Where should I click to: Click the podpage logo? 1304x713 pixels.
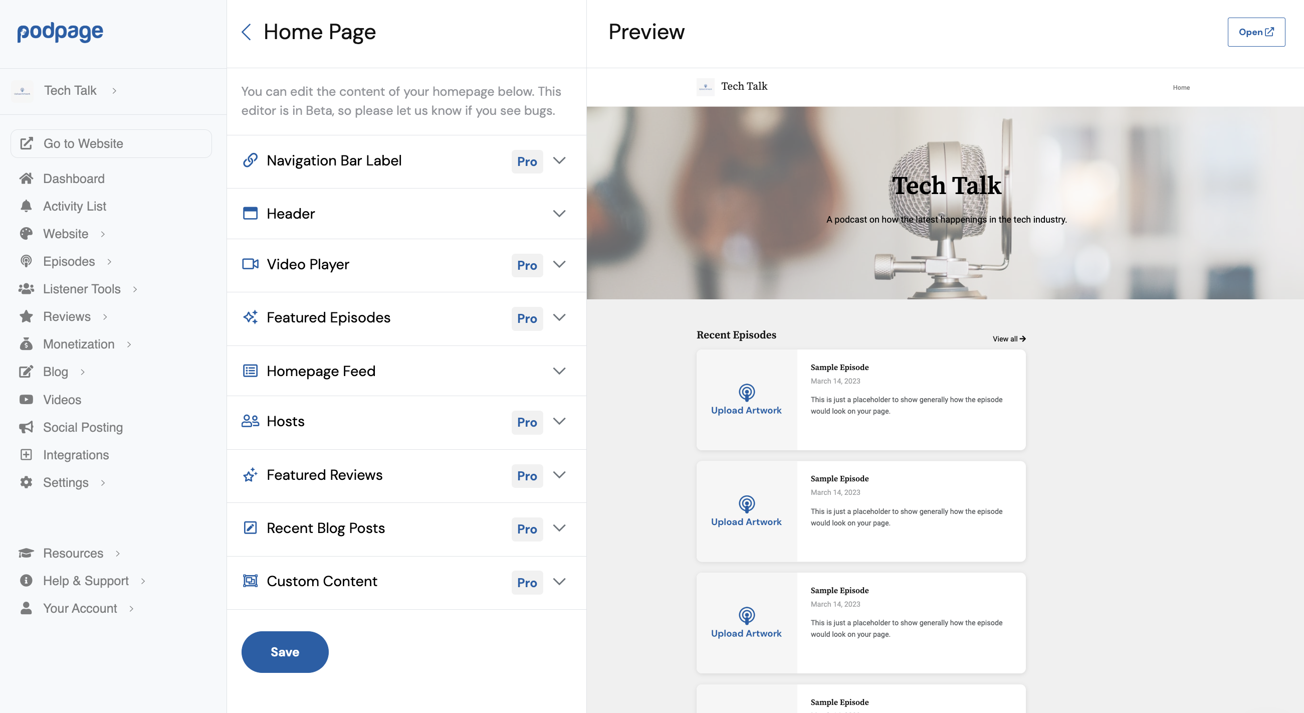(60, 33)
